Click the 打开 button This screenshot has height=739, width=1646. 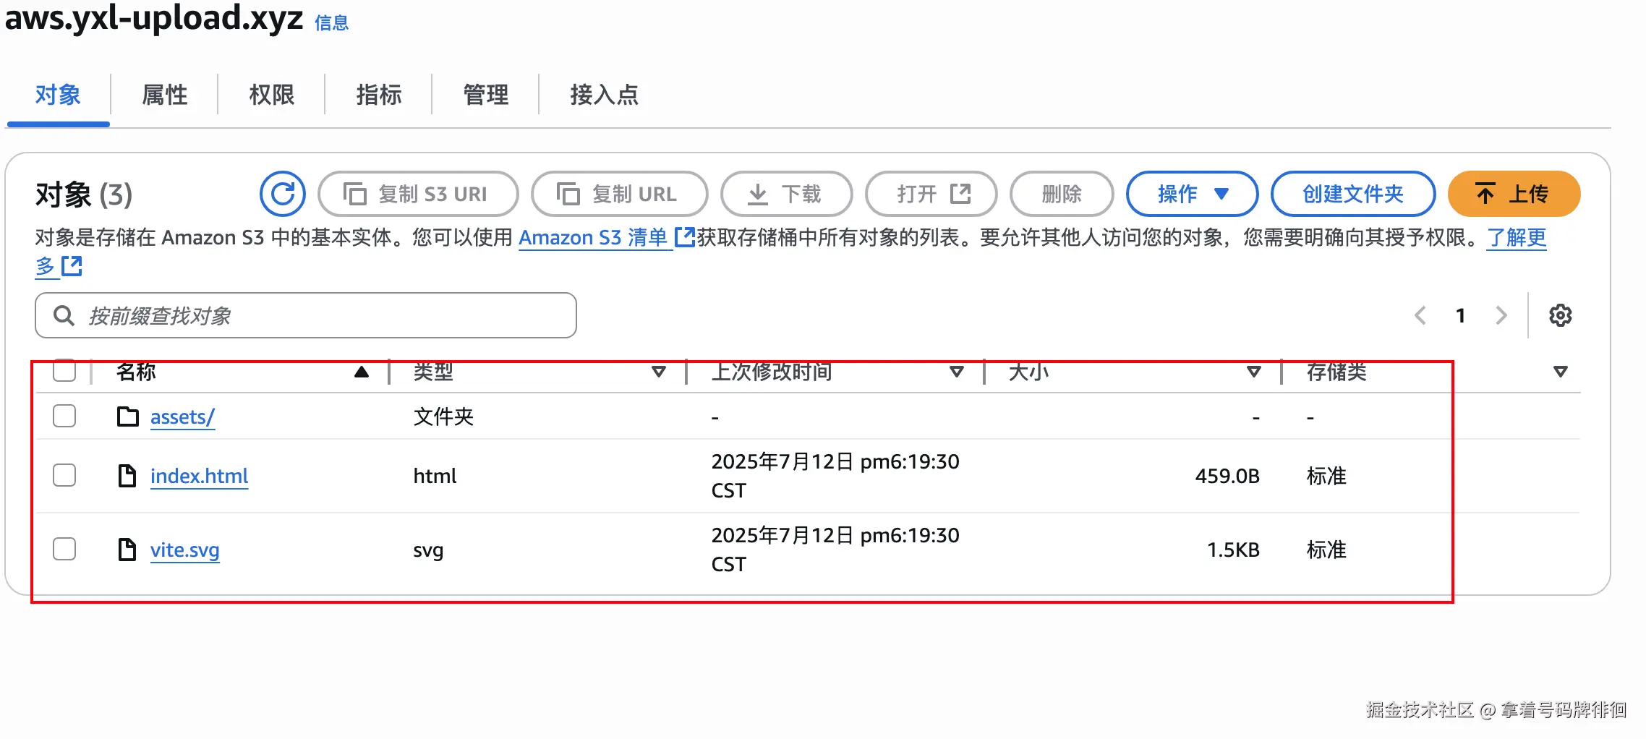click(x=931, y=194)
